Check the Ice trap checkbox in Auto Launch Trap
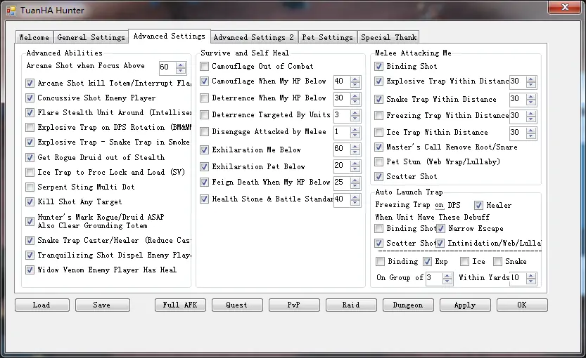The image size is (586, 358). click(464, 262)
